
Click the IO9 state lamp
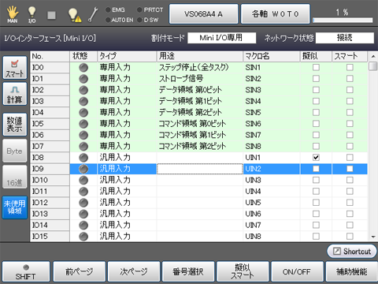83,169
